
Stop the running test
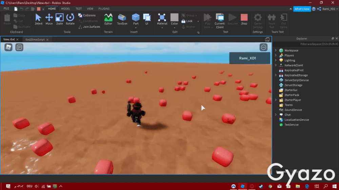pyautogui.click(x=244, y=19)
